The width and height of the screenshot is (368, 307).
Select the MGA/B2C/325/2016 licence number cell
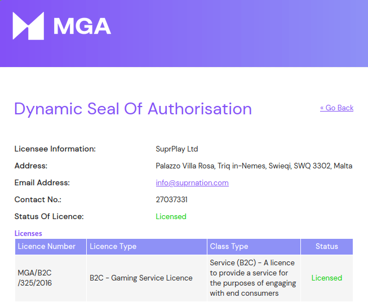[35, 278]
